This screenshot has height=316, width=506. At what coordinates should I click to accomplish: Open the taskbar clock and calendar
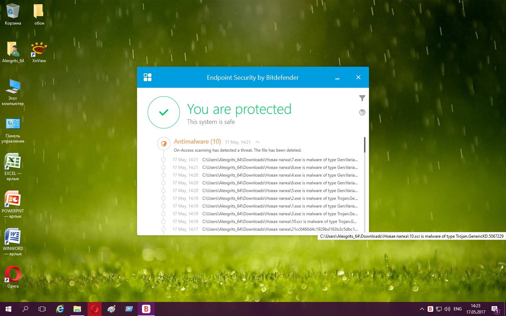pos(476,309)
